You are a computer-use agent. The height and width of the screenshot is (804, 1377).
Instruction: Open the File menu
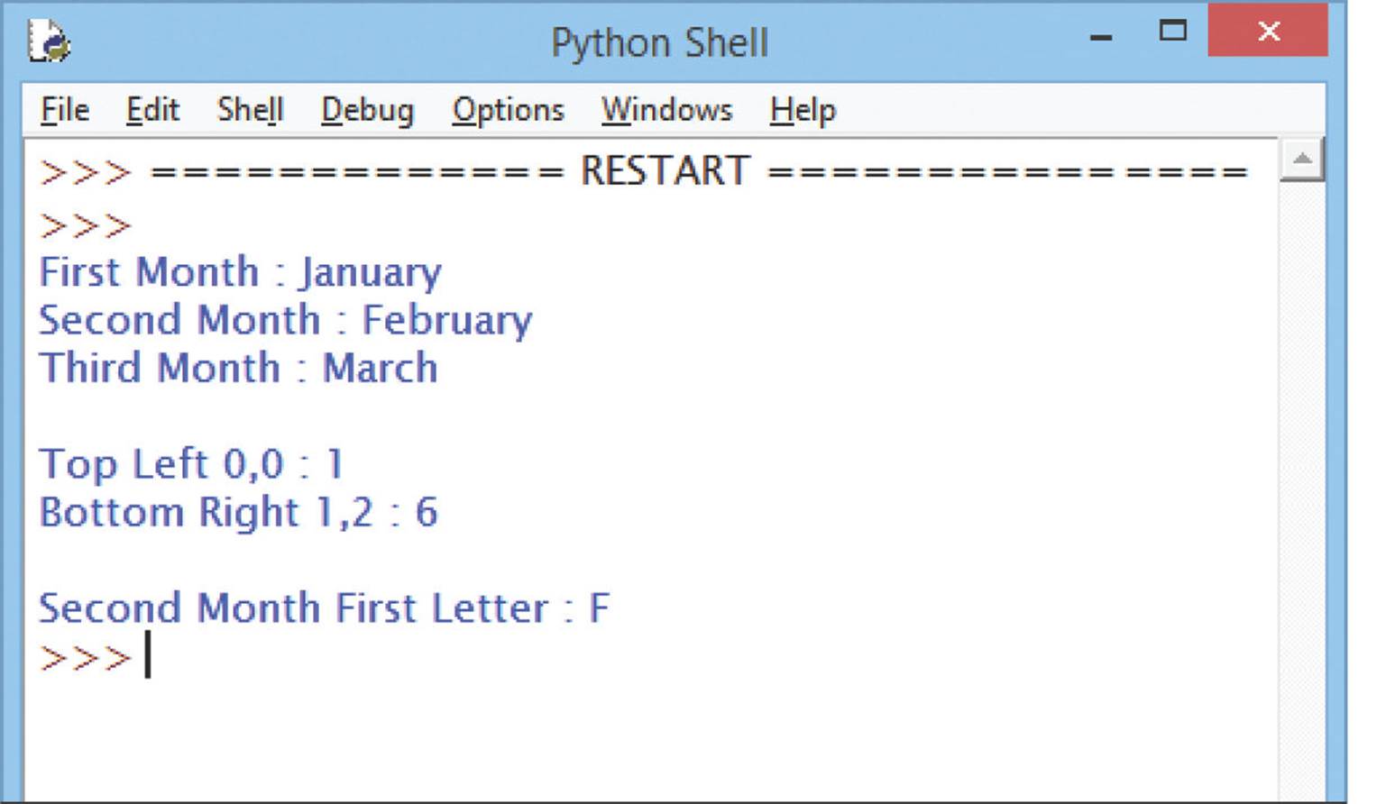pos(65,110)
